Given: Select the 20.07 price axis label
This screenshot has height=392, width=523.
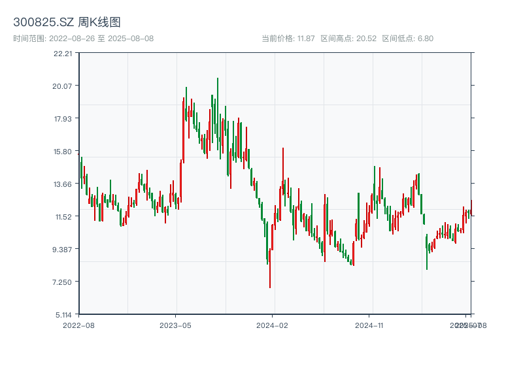Looking at the screenshot, I should click(x=63, y=86).
